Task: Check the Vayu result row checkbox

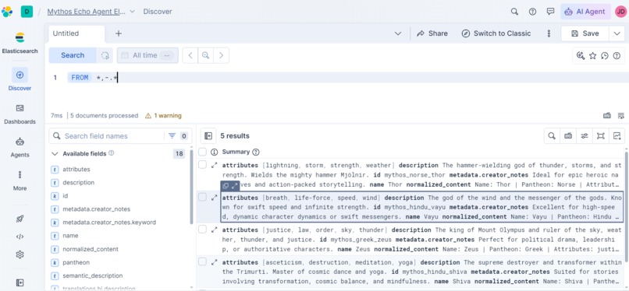Action: pyautogui.click(x=203, y=197)
